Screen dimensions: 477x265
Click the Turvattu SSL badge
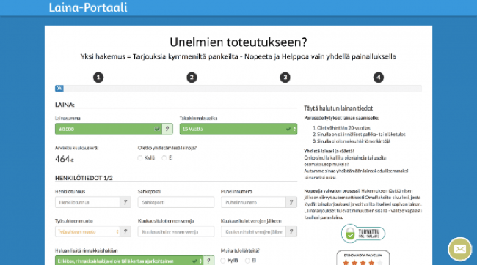coord(363,234)
